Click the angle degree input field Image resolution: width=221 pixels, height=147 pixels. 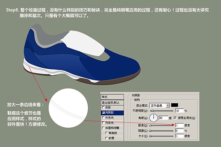[x=163, y=118]
